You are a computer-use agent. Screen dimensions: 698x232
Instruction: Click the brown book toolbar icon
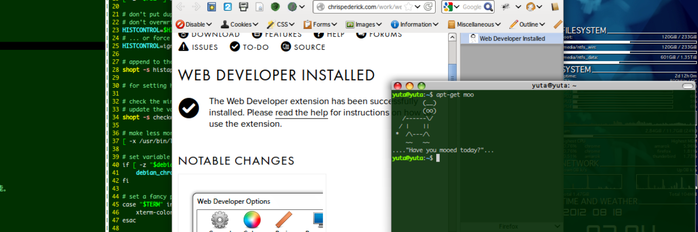point(555,7)
